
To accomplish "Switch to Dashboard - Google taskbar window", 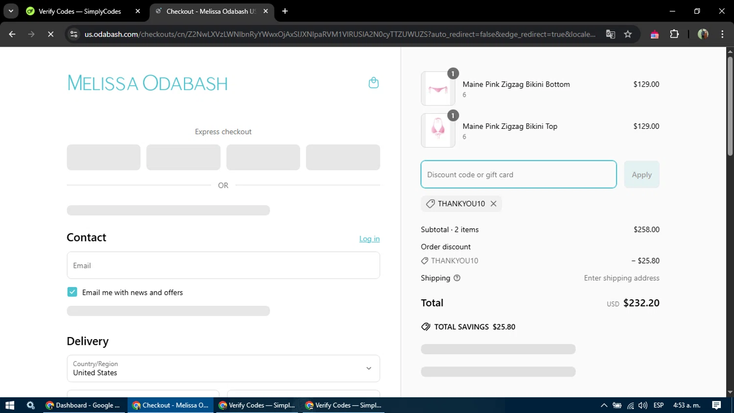I will [x=83, y=405].
